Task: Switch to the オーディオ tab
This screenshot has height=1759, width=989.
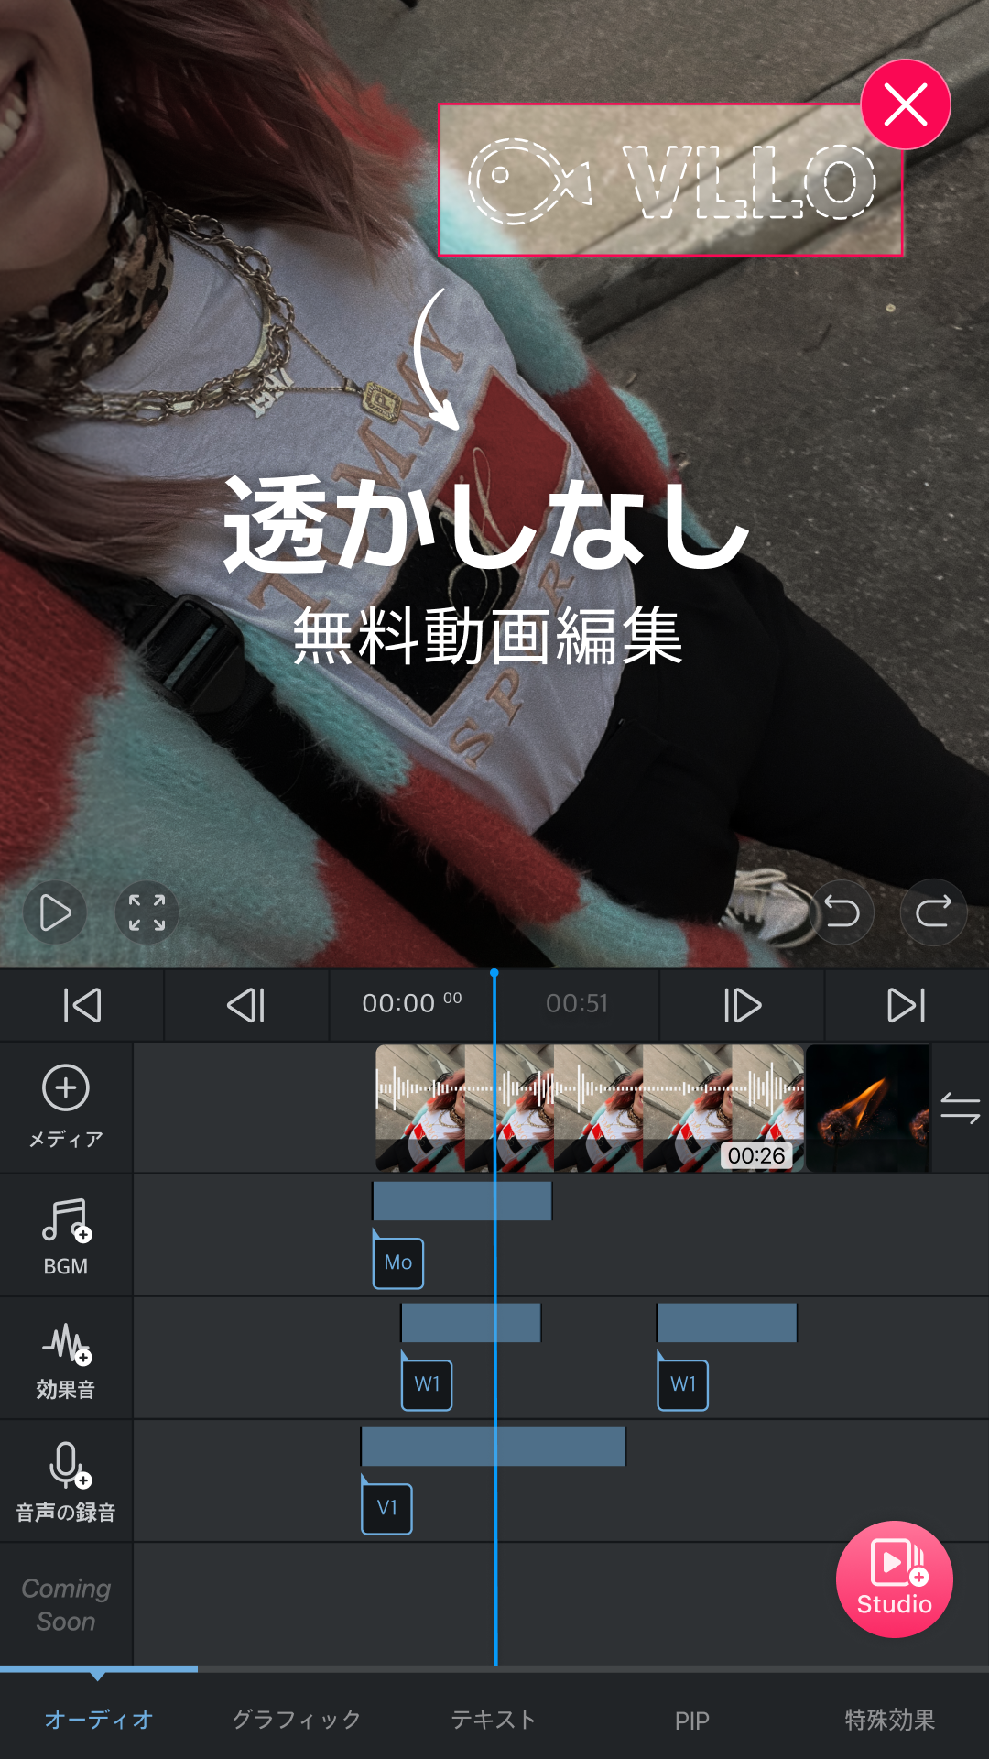Action: coord(99,1720)
